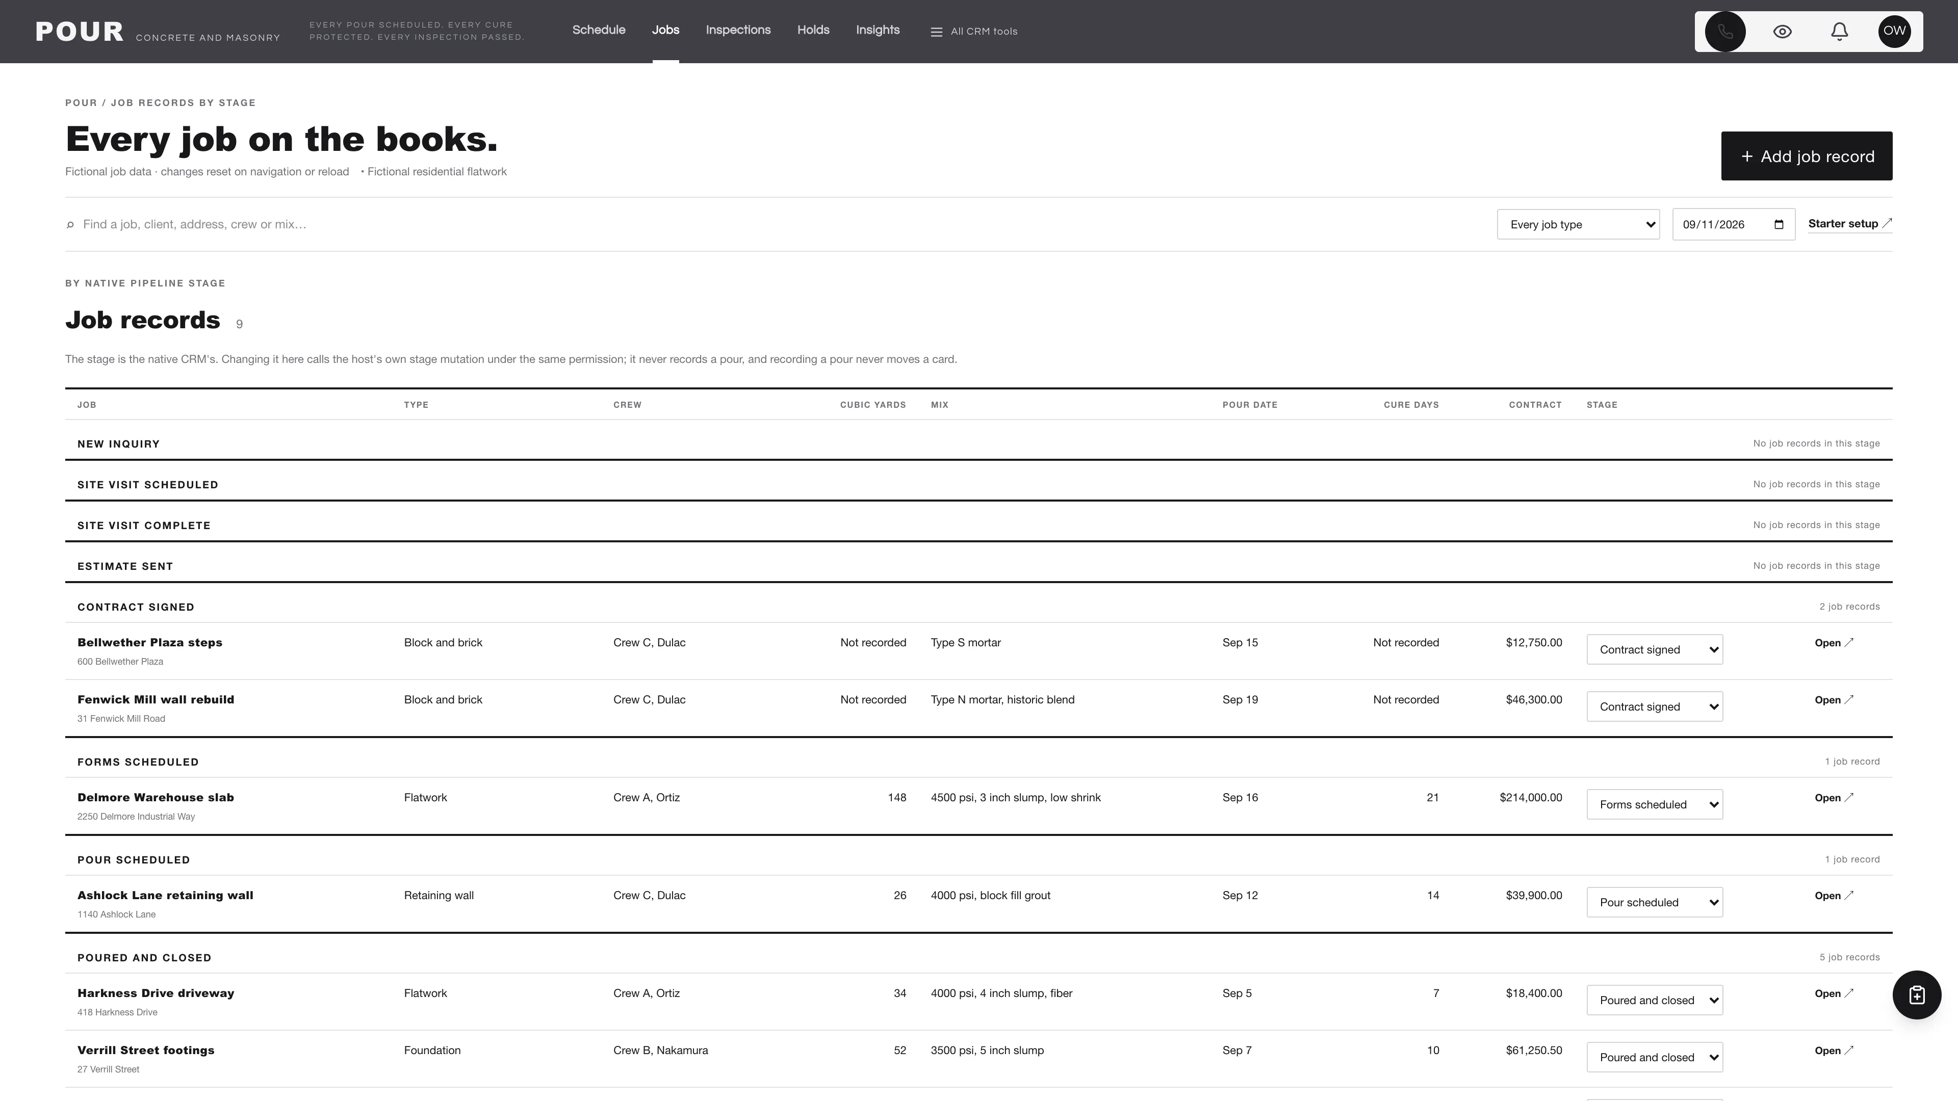Image resolution: width=1958 pixels, height=1101 pixels.
Task: Change stage dropdown for Bellwether Plaza steps
Action: pos(1654,650)
